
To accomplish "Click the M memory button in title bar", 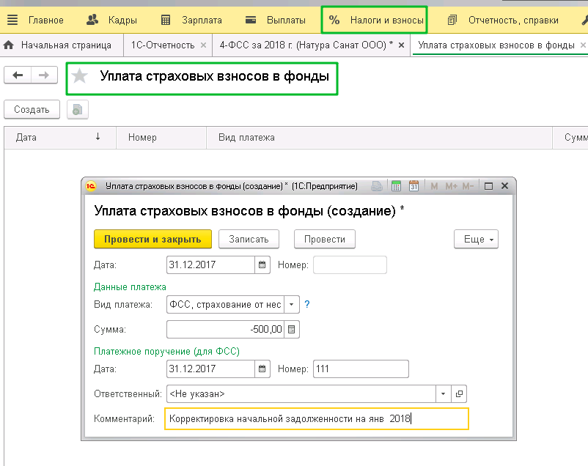I will (x=434, y=186).
